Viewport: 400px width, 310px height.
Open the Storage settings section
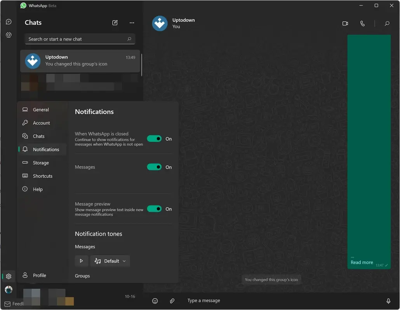[40, 162]
